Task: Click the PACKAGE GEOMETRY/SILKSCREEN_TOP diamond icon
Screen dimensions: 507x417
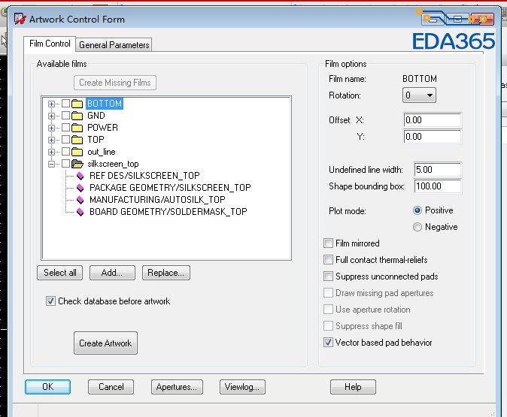Action: (x=80, y=188)
